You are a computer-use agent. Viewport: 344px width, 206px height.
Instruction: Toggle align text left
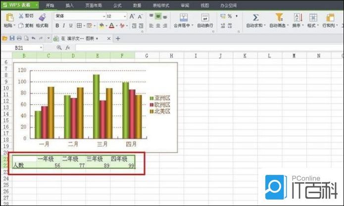[151, 26]
